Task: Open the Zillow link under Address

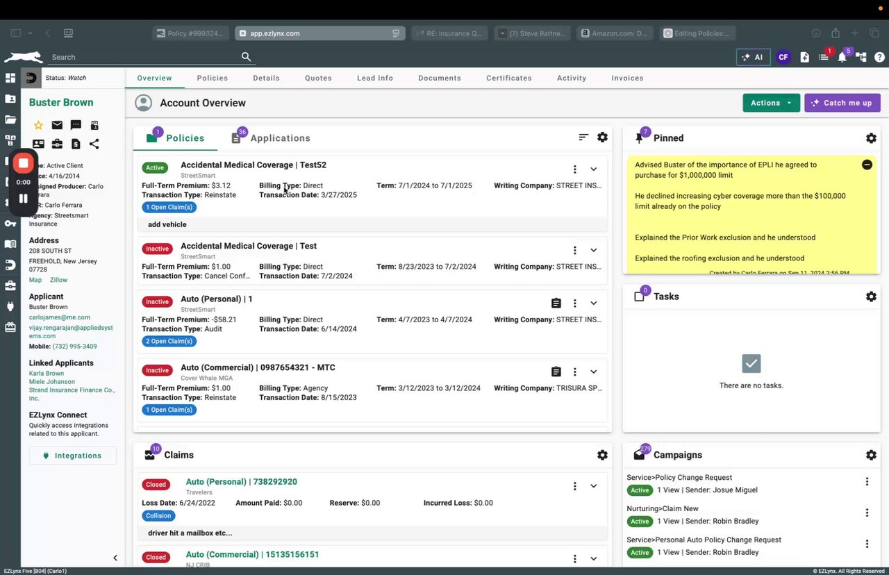Action: point(58,280)
